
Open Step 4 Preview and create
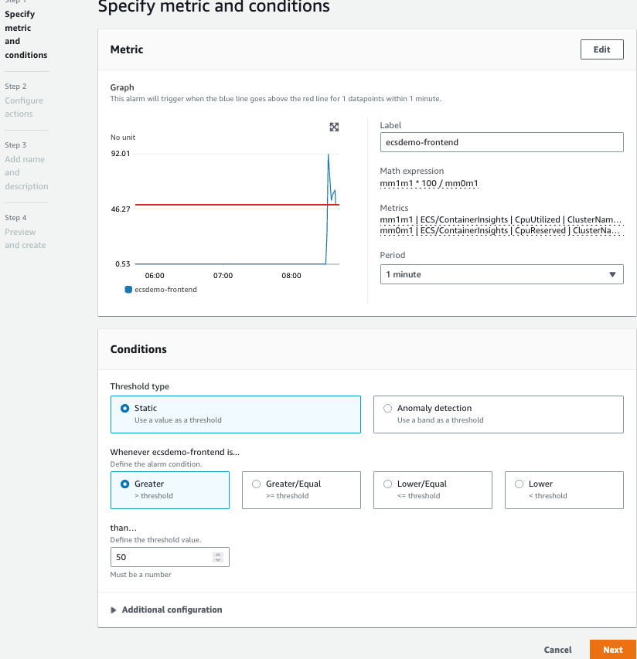click(x=23, y=238)
